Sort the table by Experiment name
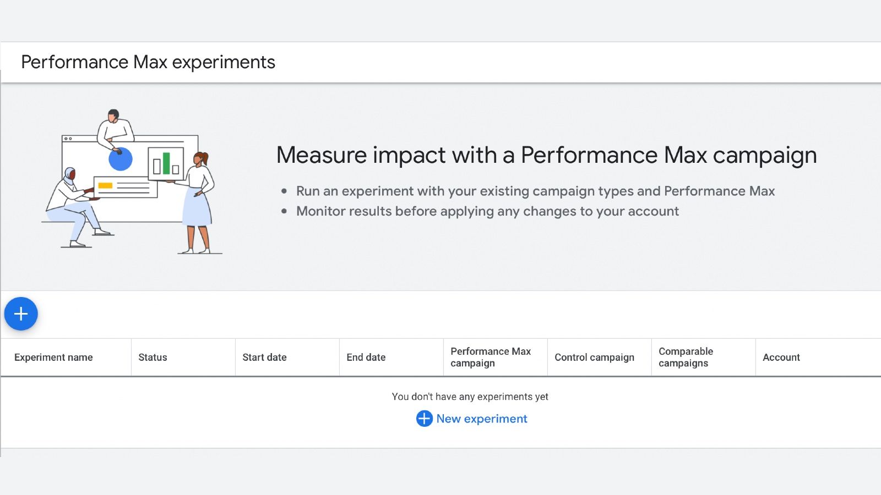The height and width of the screenshot is (495, 881). (x=53, y=357)
